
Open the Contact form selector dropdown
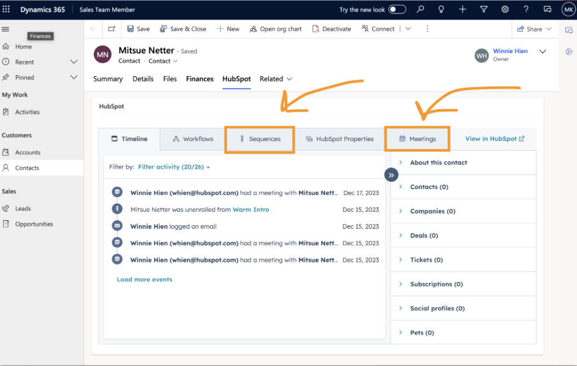[163, 61]
